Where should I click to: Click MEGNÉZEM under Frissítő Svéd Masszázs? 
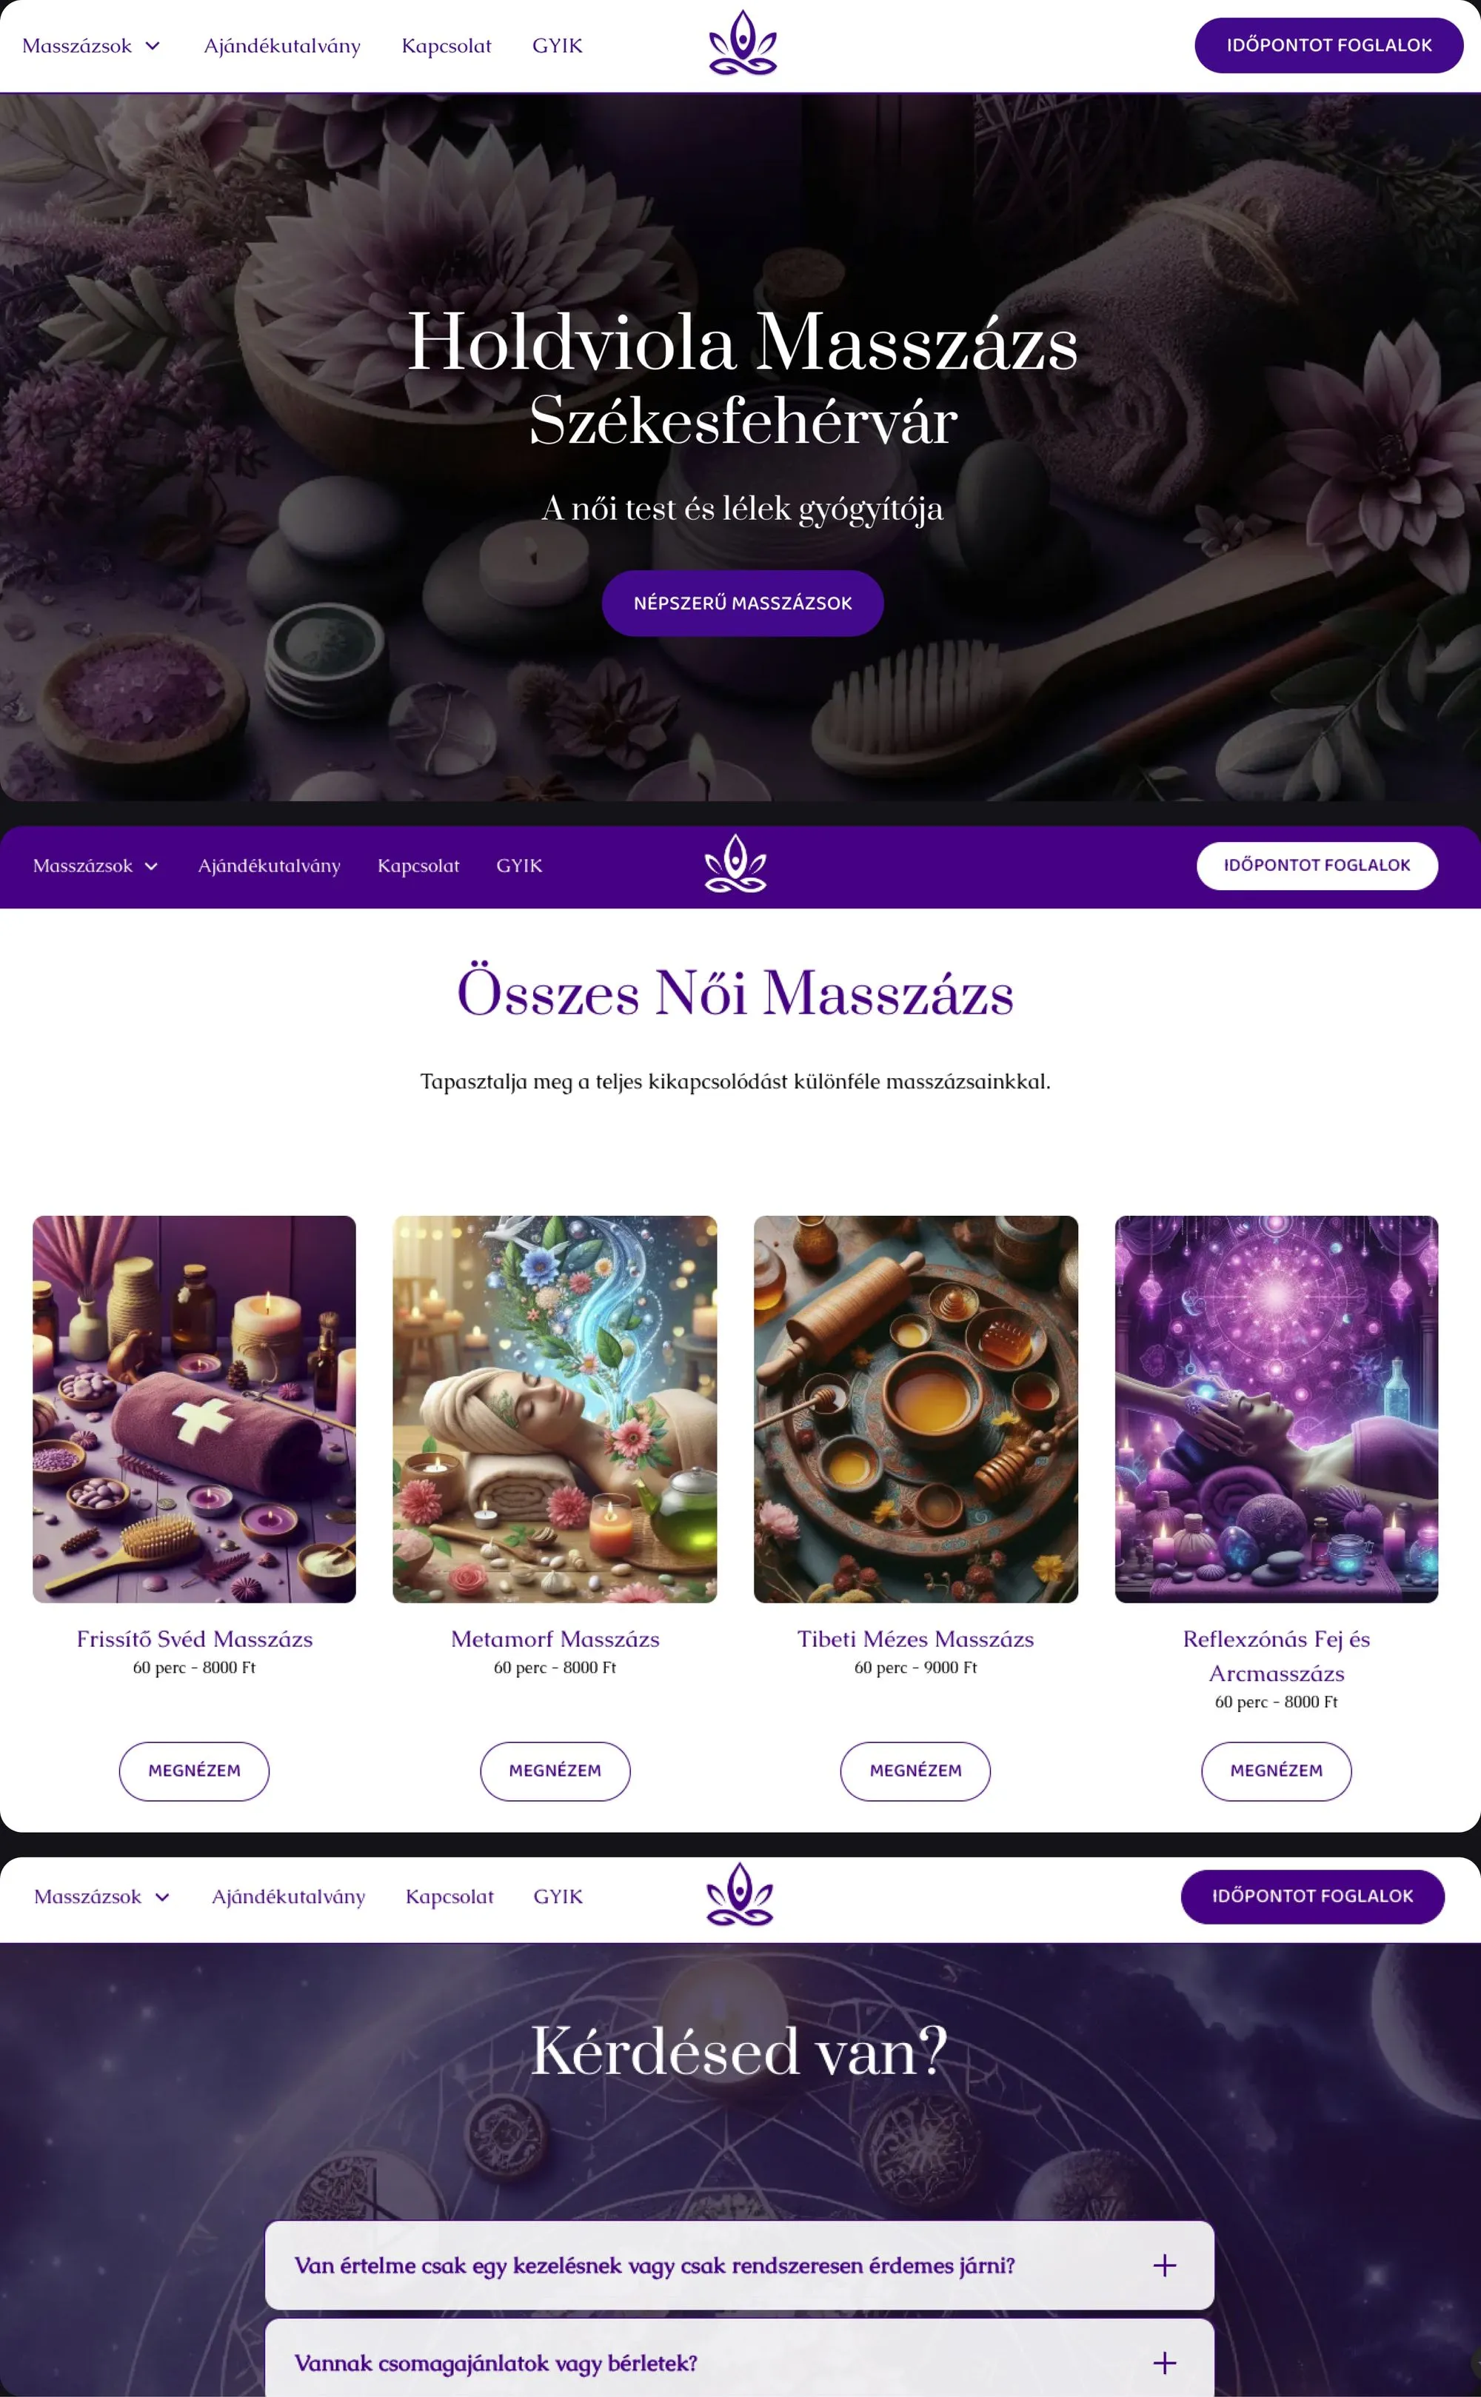click(194, 1771)
